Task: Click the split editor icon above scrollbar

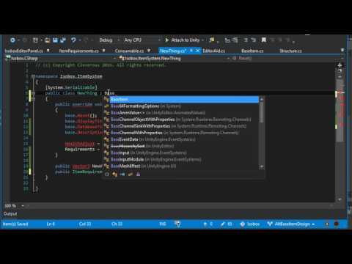Action: pos(340,65)
